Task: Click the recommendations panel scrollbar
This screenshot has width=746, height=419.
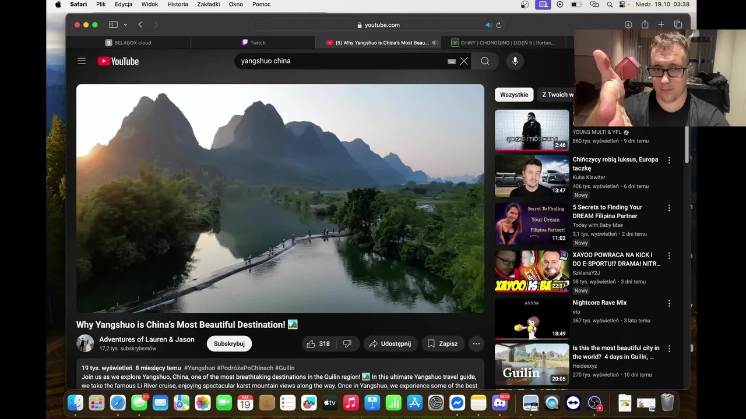Action: click(687, 144)
